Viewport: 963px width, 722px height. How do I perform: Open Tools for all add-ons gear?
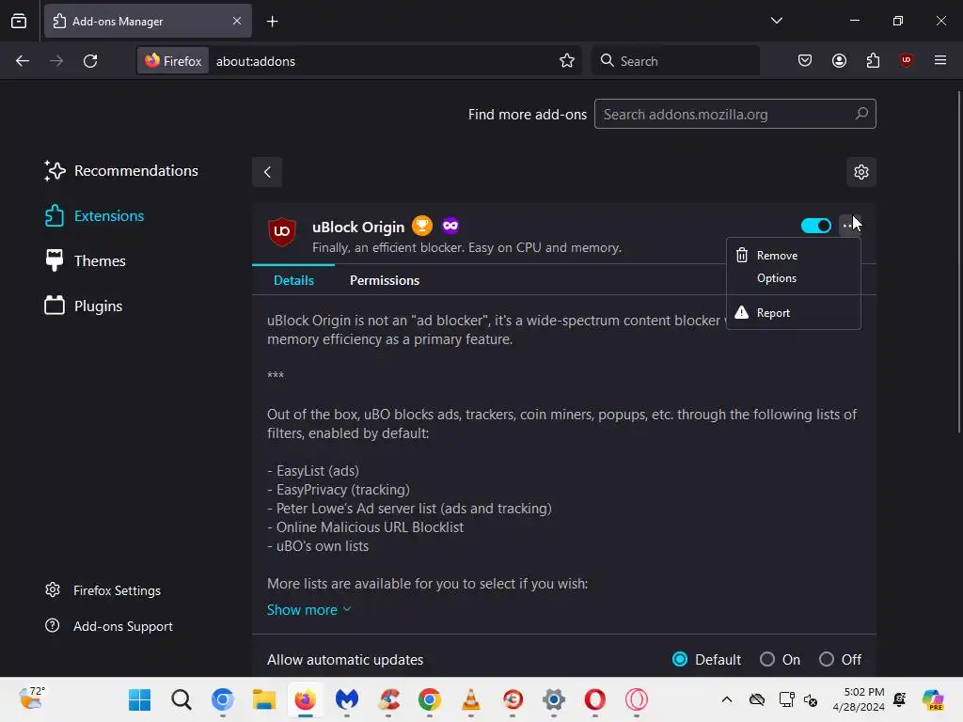[861, 172]
